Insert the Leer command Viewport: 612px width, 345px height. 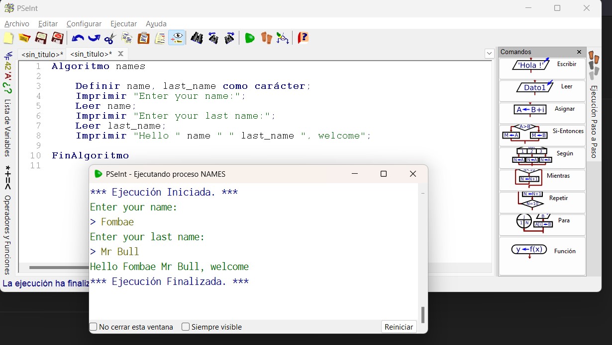click(542, 91)
